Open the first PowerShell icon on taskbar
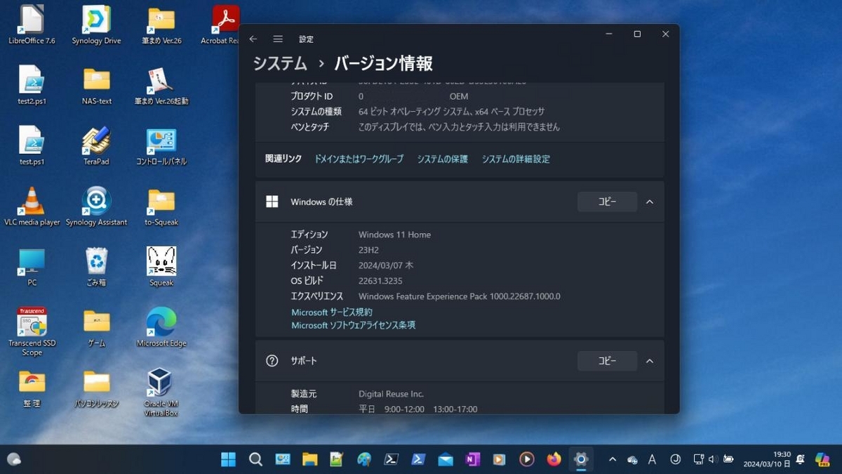This screenshot has width=842, height=474. pyautogui.click(x=391, y=459)
